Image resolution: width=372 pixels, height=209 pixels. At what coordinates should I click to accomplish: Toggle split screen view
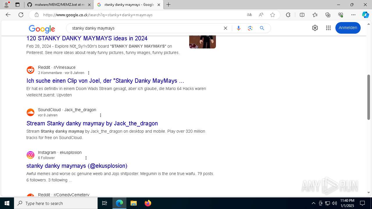[302, 15]
